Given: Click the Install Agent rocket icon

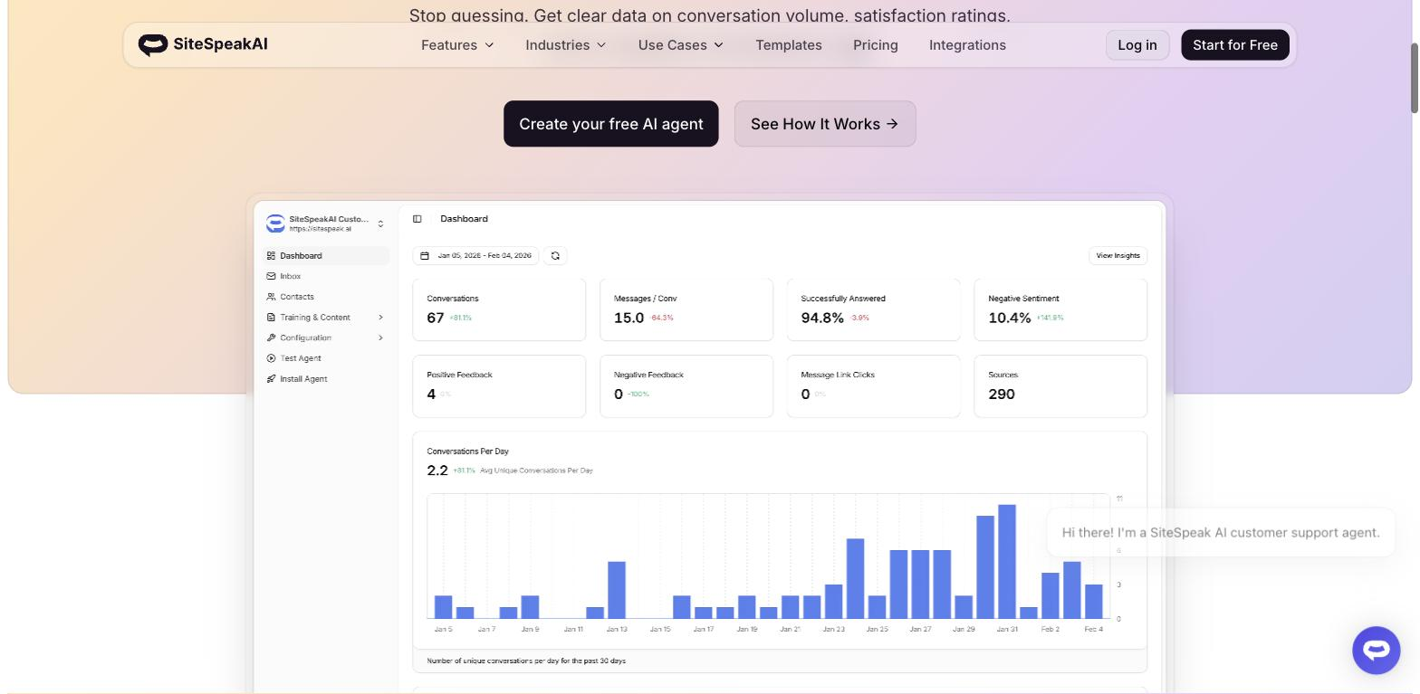Looking at the screenshot, I should [x=271, y=379].
